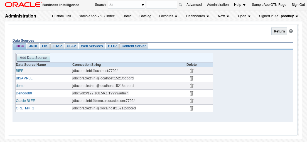Switch to the JDBC tab
307x143 pixels.
coord(19,46)
